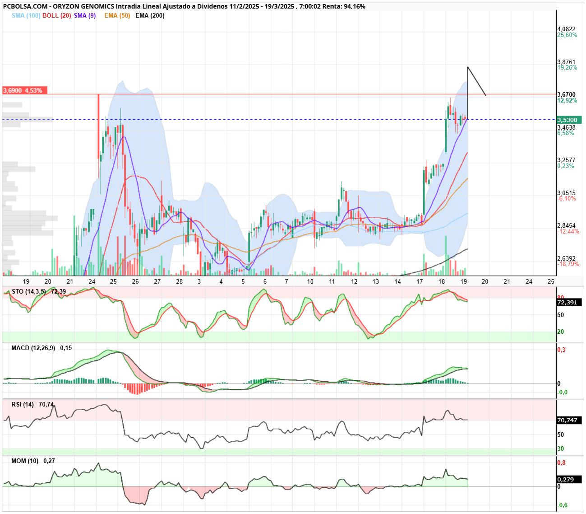The image size is (586, 514).
Task: Click date label 14 on time axis
Action: coord(397,281)
